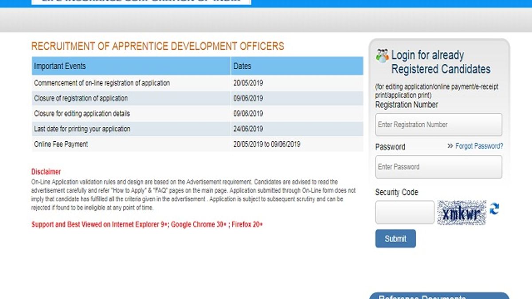Click the Security Code text box
The width and height of the screenshot is (532, 299).
tap(405, 212)
